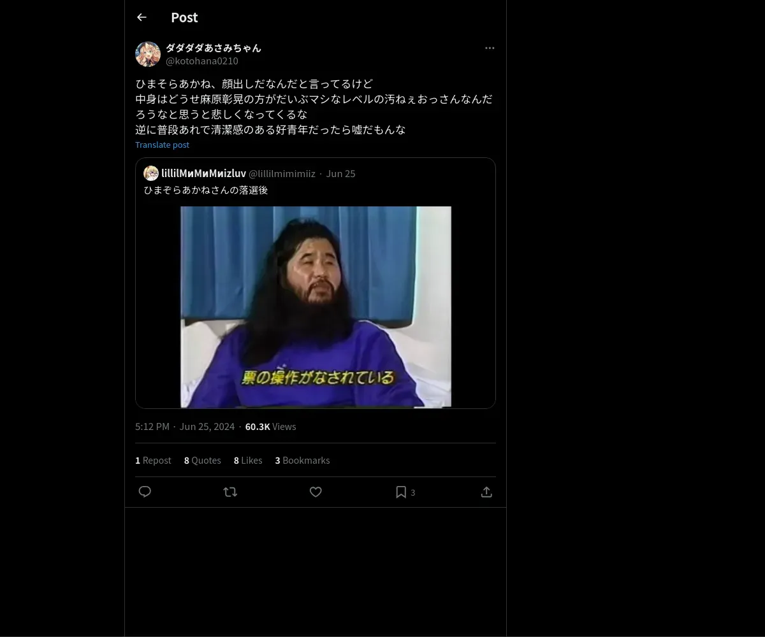The image size is (765, 637).
Task: Like the post with heart icon
Action: pos(316,492)
